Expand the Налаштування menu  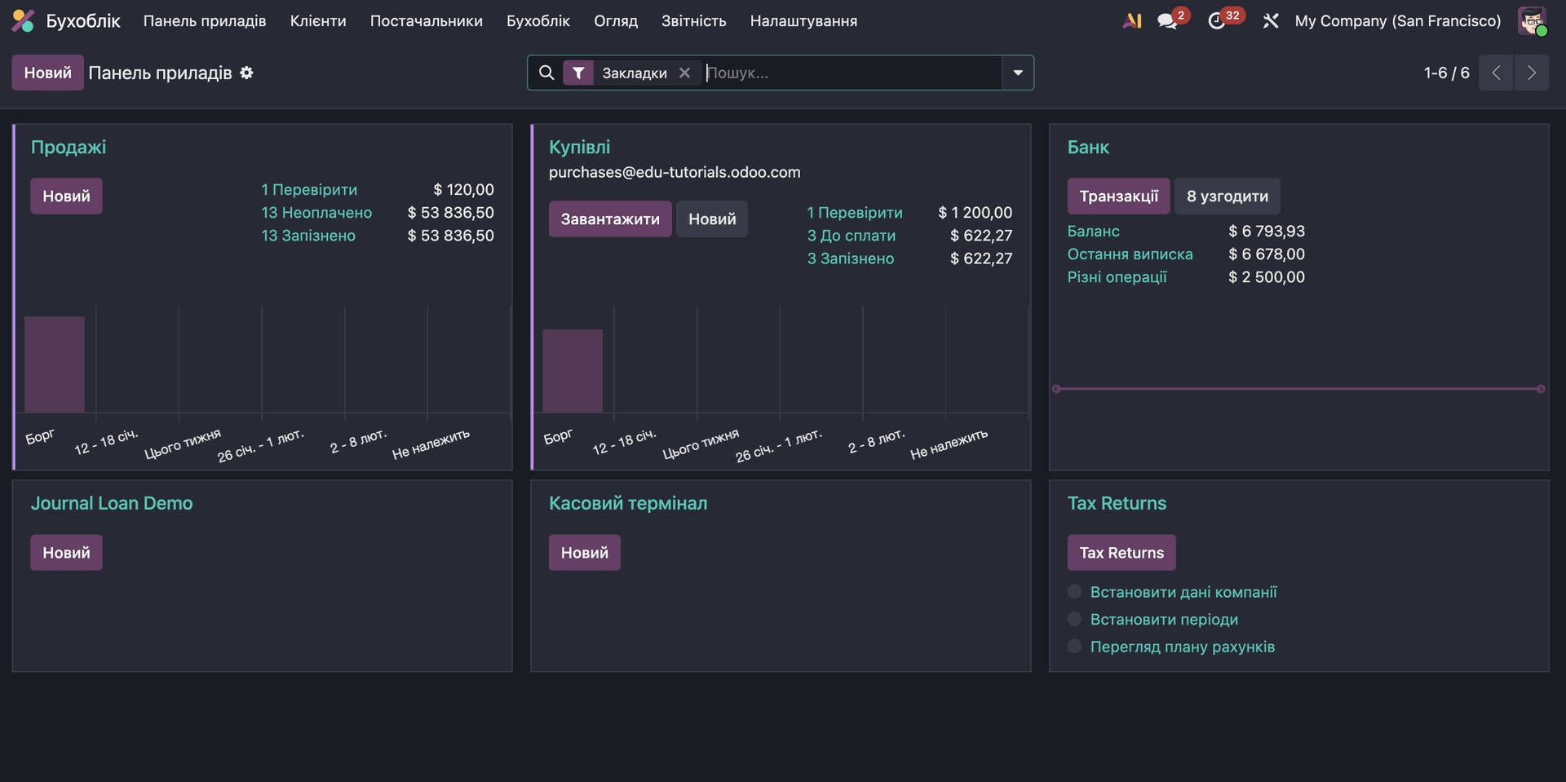coord(803,21)
